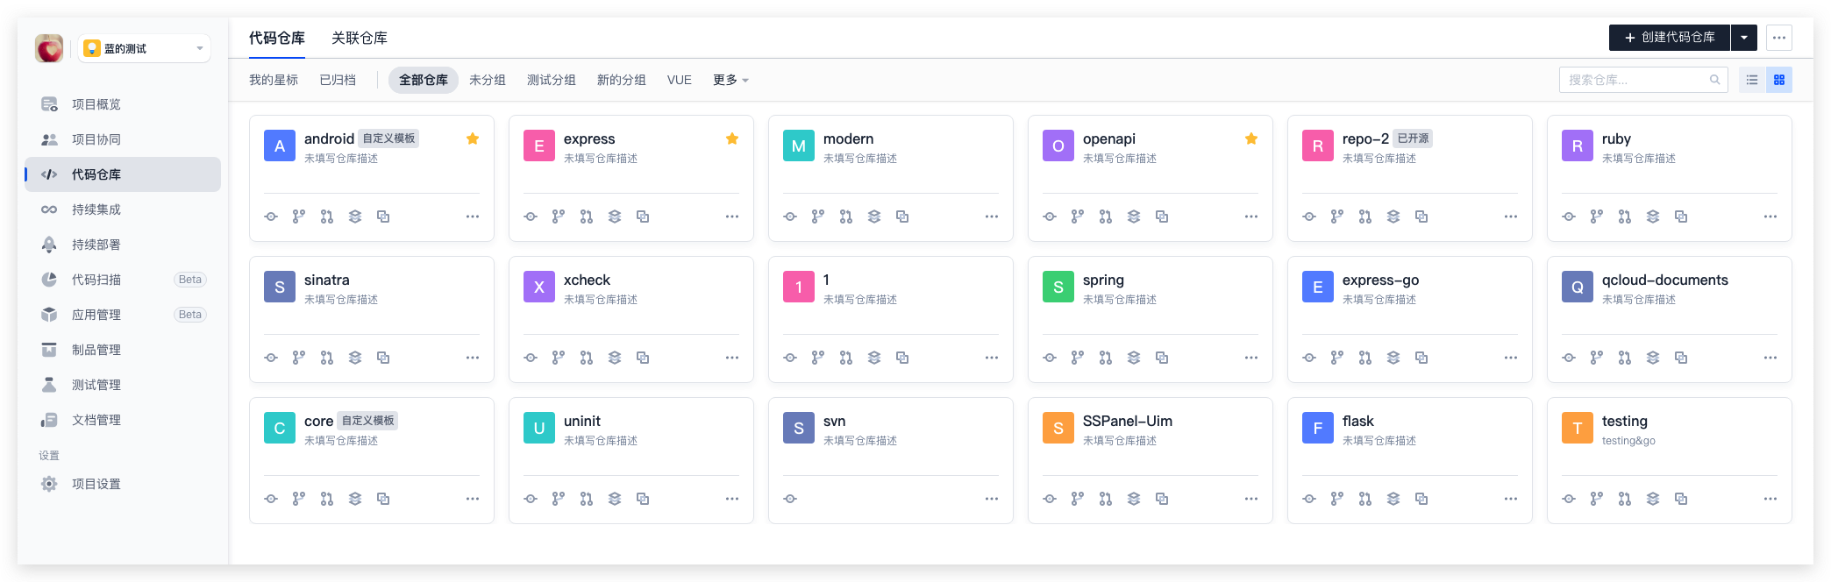The image size is (1831, 582).
Task: Open the SSPanel-Uim repository name
Action: (x=1128, y=421)
